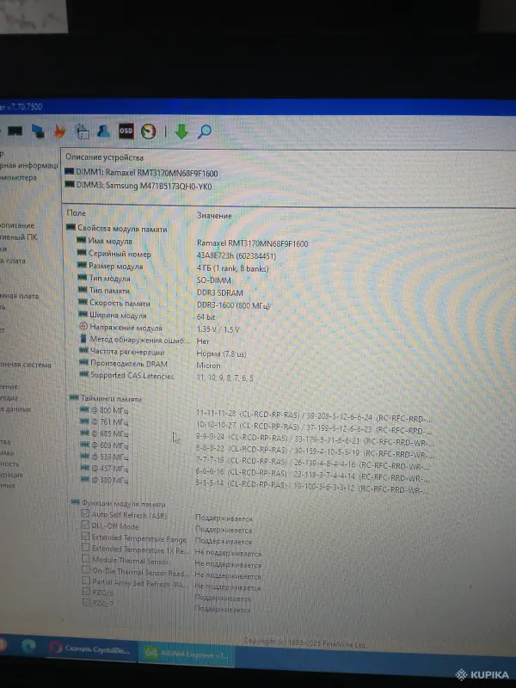Click the Edge browser taskbar icon
Viewport: 516px width, 688px height.
28,646
